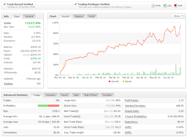
Task: Select the Longs Won percentage 48%
Action: [x=118, y=100]
